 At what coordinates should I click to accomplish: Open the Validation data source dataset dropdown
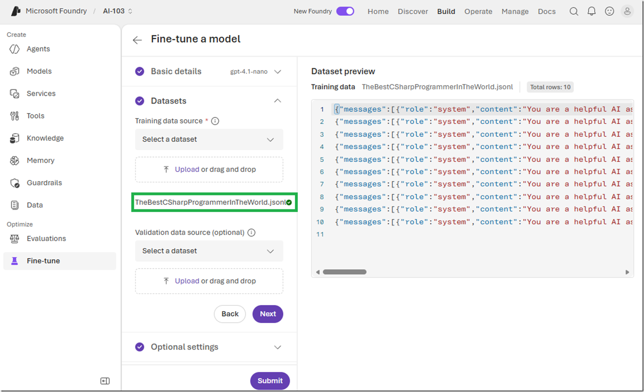click(209, 251)
